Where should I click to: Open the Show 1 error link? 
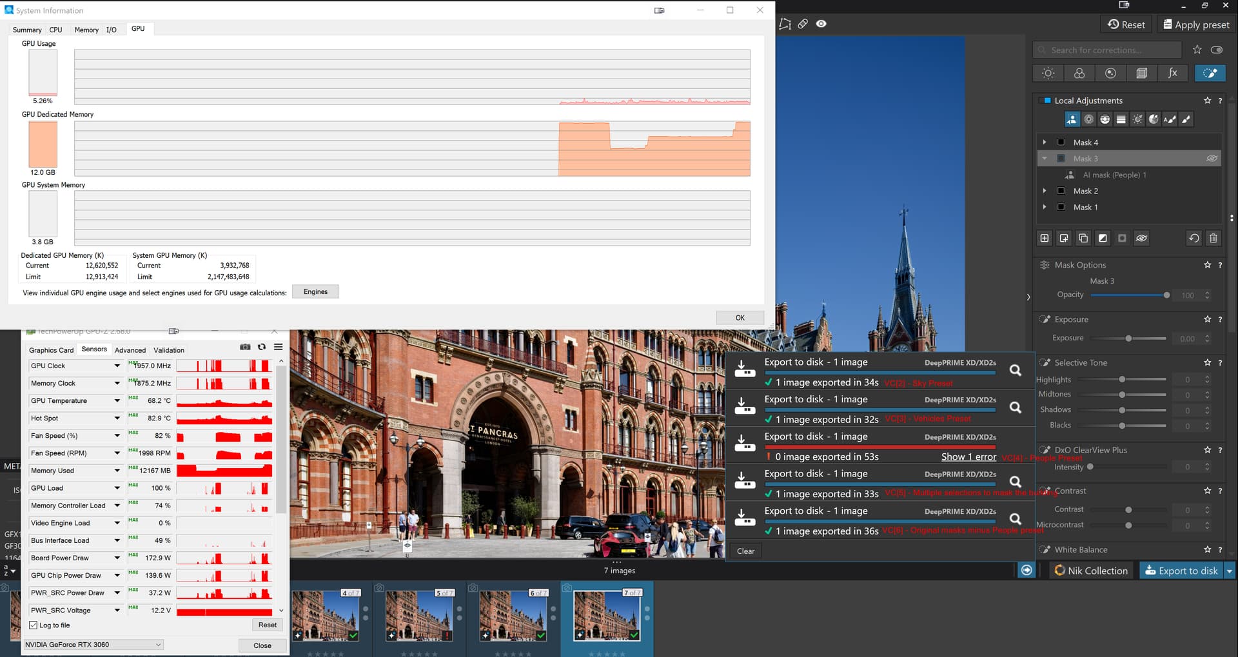tap(968, 457)
